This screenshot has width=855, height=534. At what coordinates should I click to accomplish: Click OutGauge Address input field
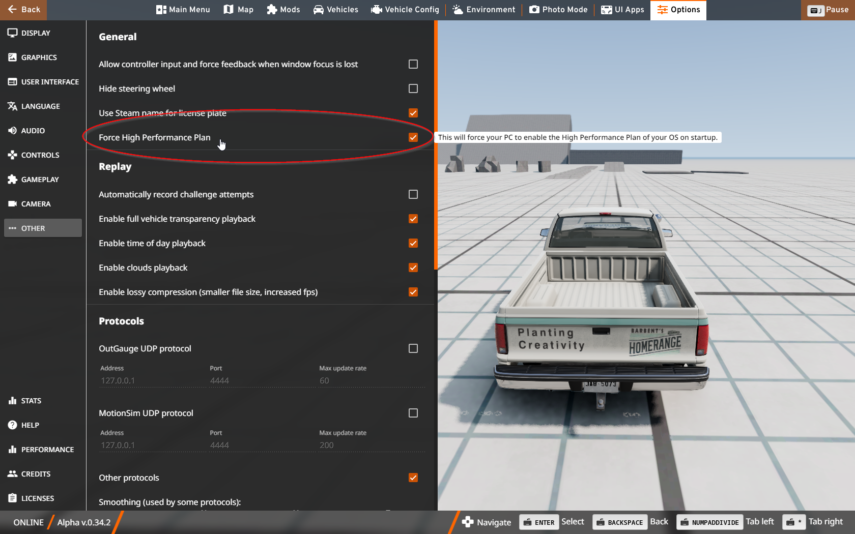click(153, 380)
